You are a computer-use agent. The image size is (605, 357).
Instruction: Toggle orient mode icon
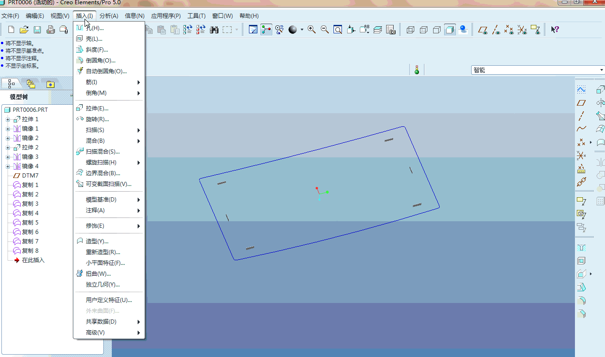click(280, 30)
